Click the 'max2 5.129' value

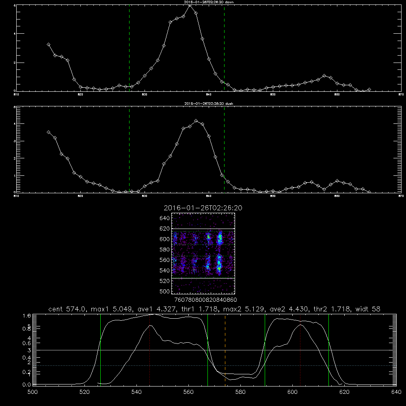tap(244, 309)
